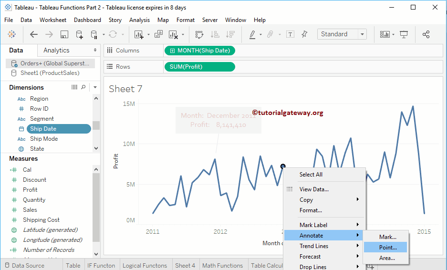The image size is (447, 270).
Task: Click the search dimensions magnifier icon
Action: [83, 87]
